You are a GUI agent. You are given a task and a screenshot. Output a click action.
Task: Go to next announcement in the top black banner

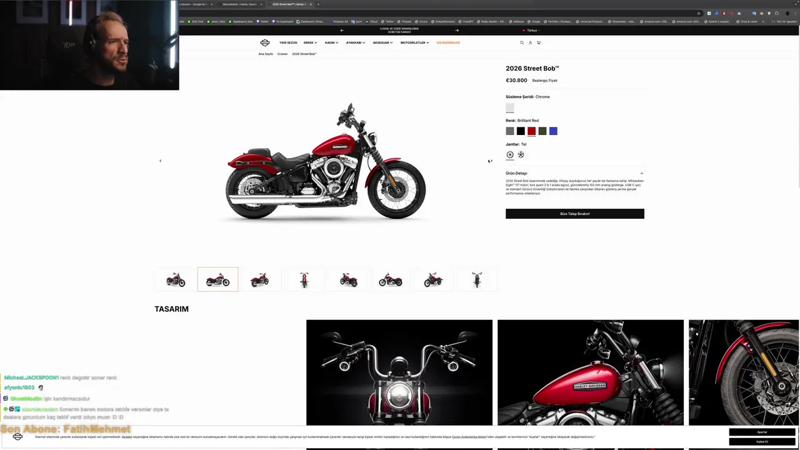coord(457,30)
